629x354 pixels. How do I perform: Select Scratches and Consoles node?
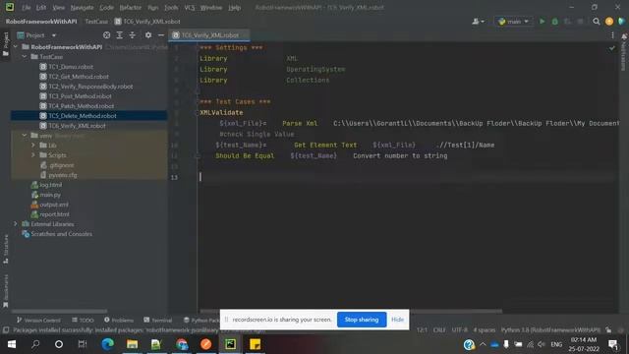pos(61,234)
